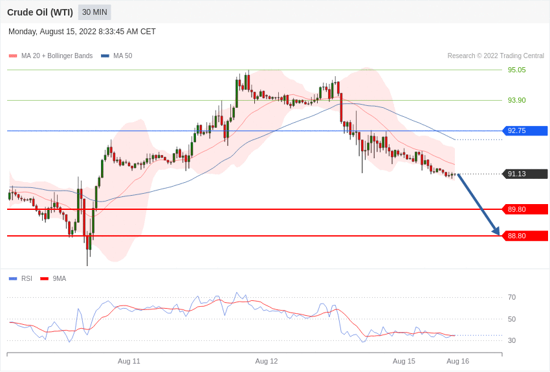The image size is (550, 372).
Task: Click the date line 'Monday, August 15, 2022 8:33:45 AM CET'
Action: coord(82,32)
